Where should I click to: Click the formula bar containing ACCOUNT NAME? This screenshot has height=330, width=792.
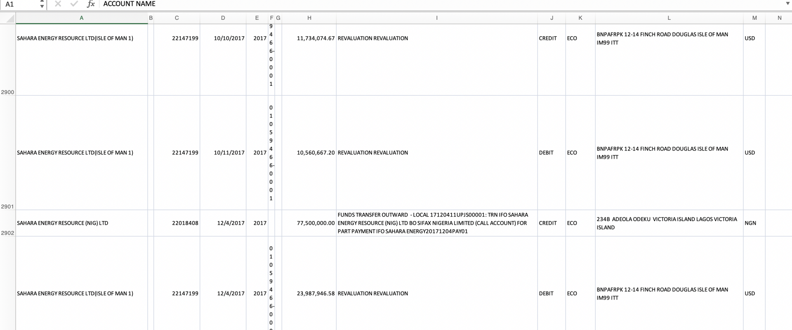pos(441,4)
